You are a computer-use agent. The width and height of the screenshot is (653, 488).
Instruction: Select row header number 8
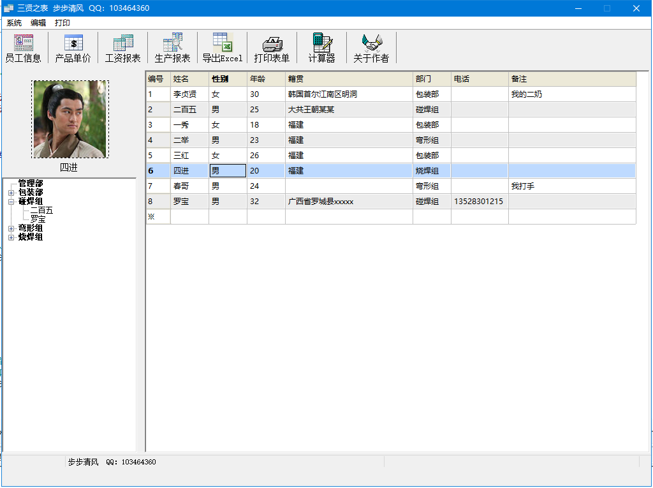tap(158, 202)
